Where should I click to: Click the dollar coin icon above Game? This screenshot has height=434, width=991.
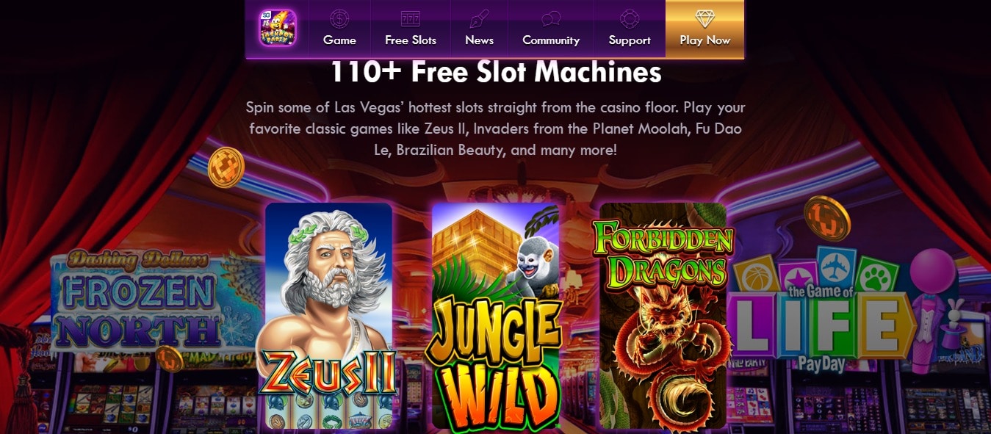click(x=339, y=18)
